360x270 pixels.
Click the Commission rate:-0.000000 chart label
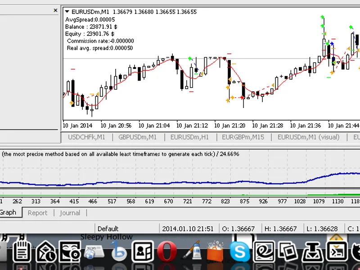[x=100, y=41]
